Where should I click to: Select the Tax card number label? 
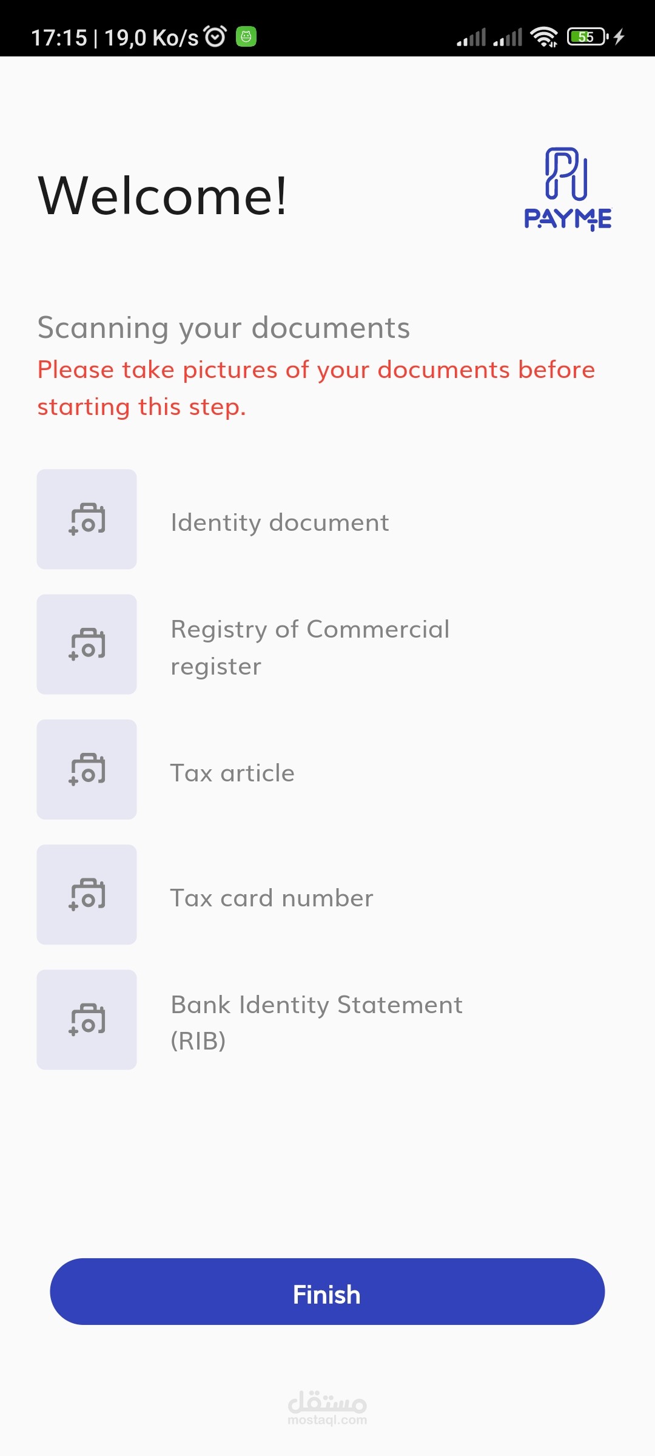click(x=272, y=898)
